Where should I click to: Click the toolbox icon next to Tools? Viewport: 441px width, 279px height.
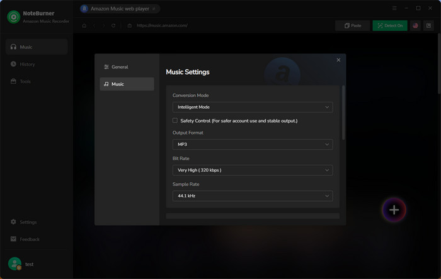click(13, 81)
